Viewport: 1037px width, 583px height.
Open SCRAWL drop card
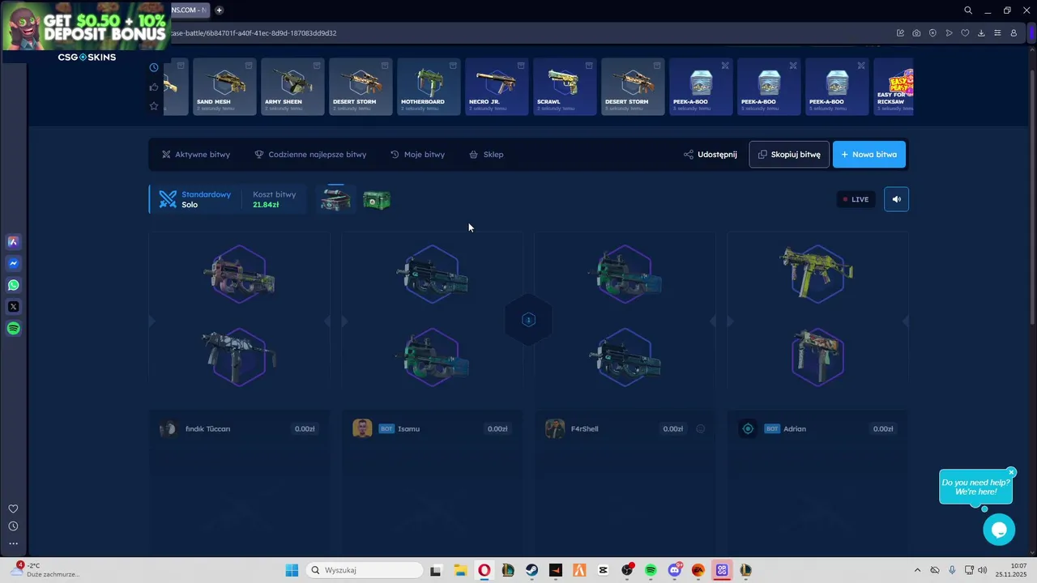click(x=565, y=87)
